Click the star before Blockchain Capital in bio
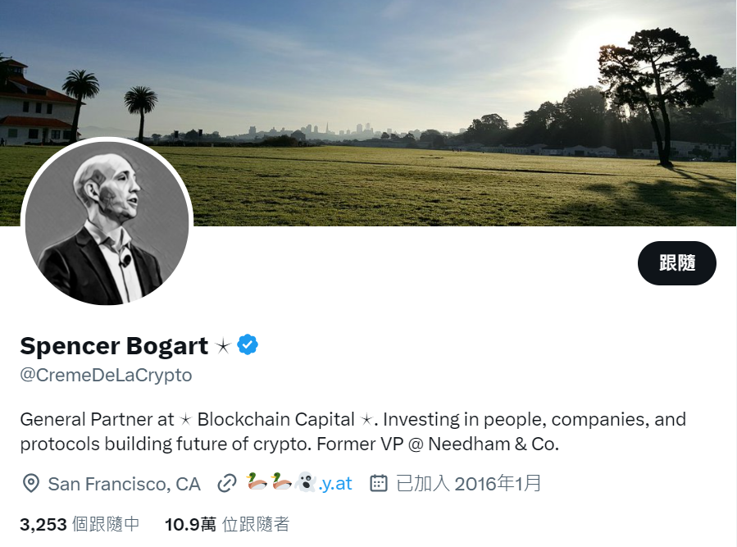The image size is (737, 547). coord(186,420)
